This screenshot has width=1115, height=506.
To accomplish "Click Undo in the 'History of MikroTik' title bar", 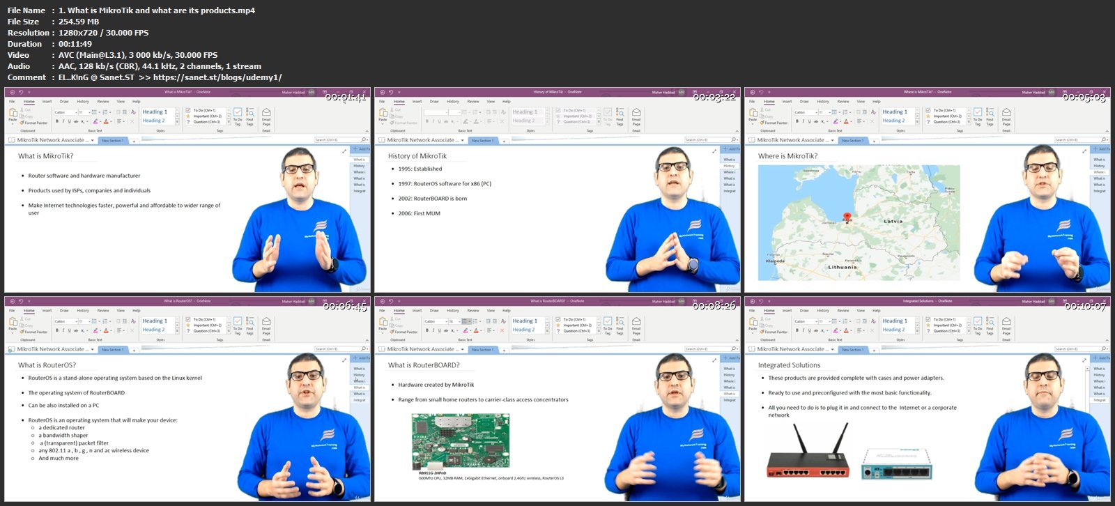I will (391, 92).
